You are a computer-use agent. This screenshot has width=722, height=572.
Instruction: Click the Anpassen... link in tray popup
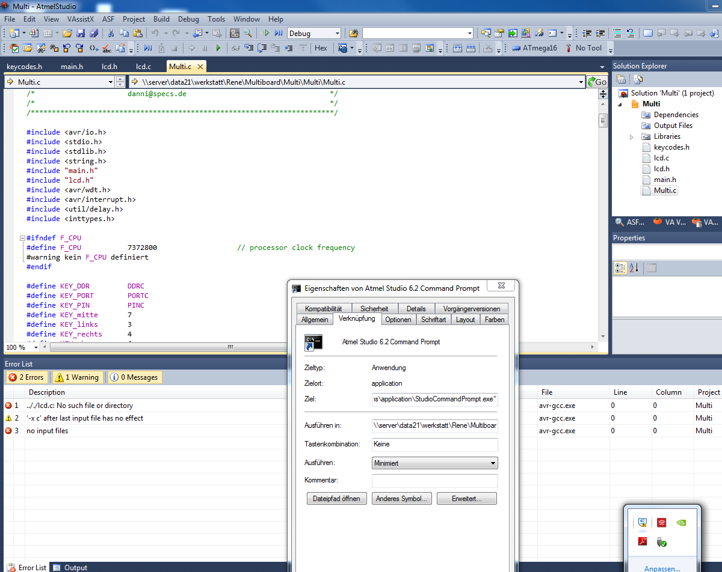tap(662, 568)
